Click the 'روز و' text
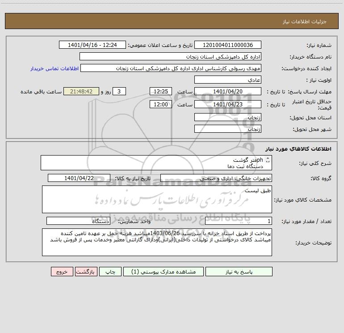Screen dimensions: 344x333 click(106, 92)
